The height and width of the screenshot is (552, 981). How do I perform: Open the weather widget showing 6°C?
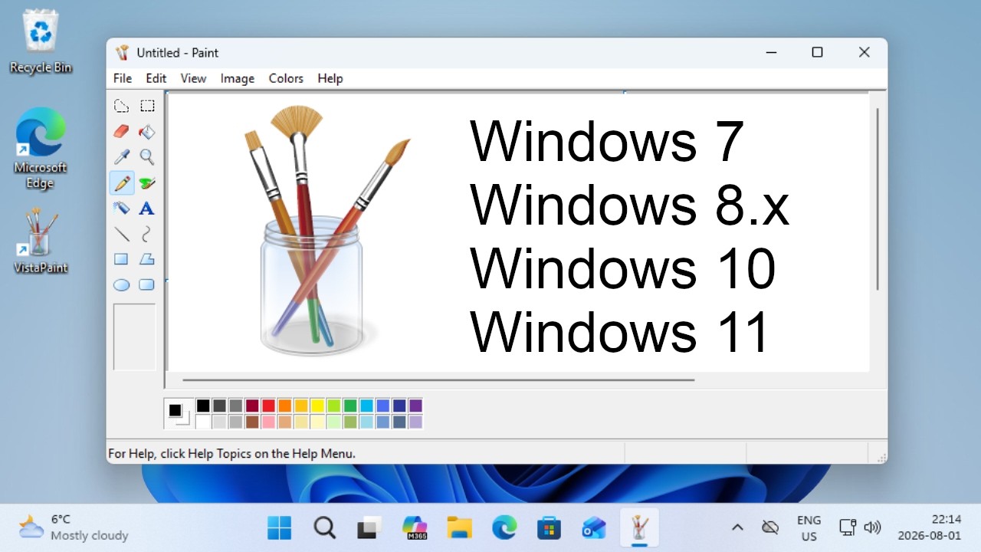[x=74, y=527]
